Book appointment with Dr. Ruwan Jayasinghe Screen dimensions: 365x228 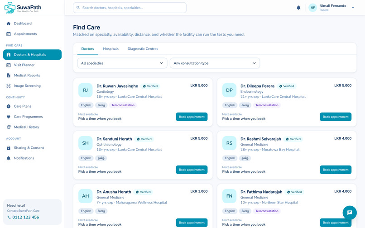[192, 117]
